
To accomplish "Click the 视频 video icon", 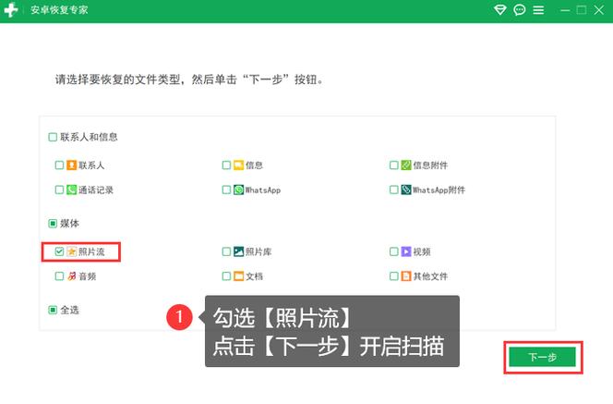I will tap(406, 251).
